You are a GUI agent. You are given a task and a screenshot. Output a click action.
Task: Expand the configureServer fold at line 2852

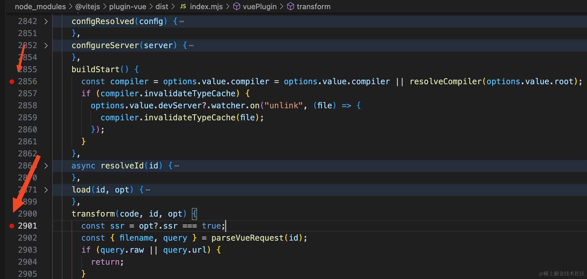(46, 45)
